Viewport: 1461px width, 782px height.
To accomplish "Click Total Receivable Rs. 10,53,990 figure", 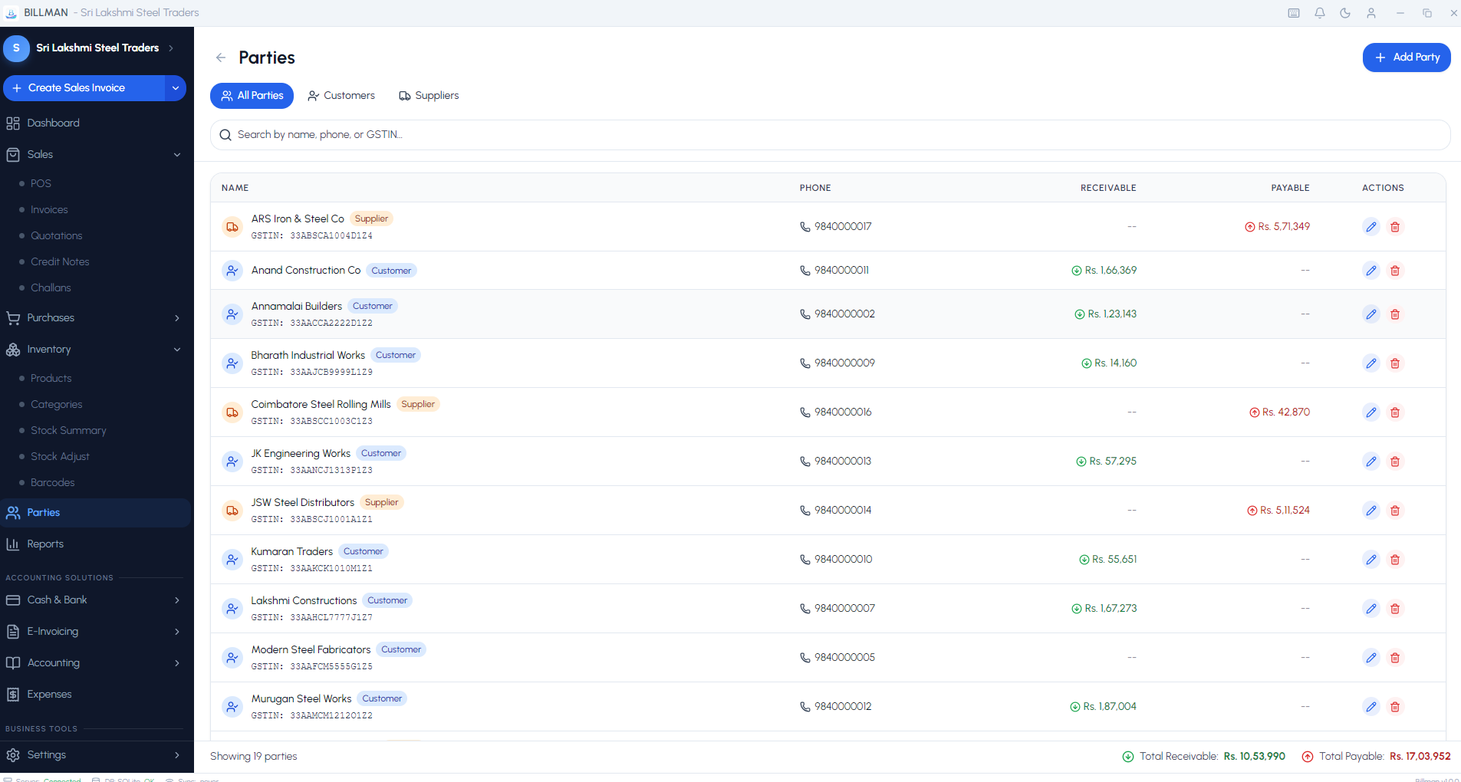I will (1254, 757).
